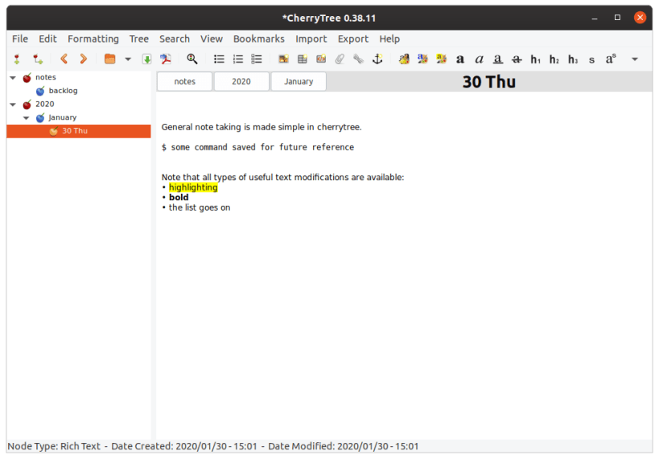Insert a table into the note

[303, 59]
